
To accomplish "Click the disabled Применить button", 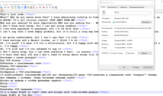I will 148,67.
